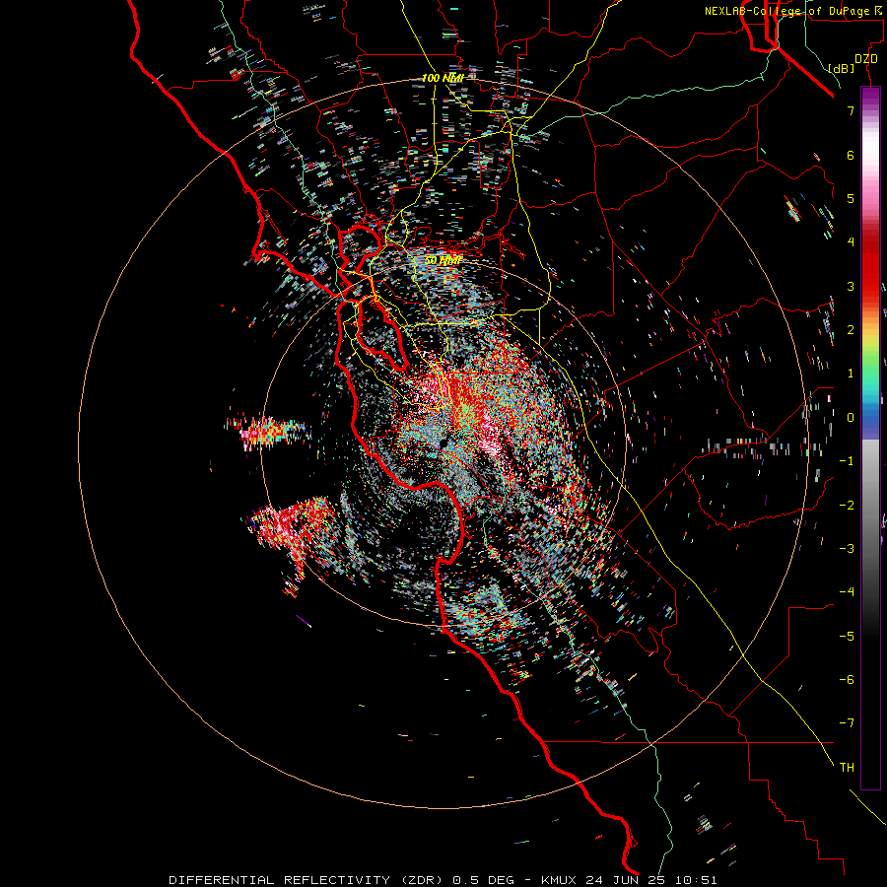Select the "-1" value on the dB scale
This screenshot has height=887, width=887.
point(847,461)
